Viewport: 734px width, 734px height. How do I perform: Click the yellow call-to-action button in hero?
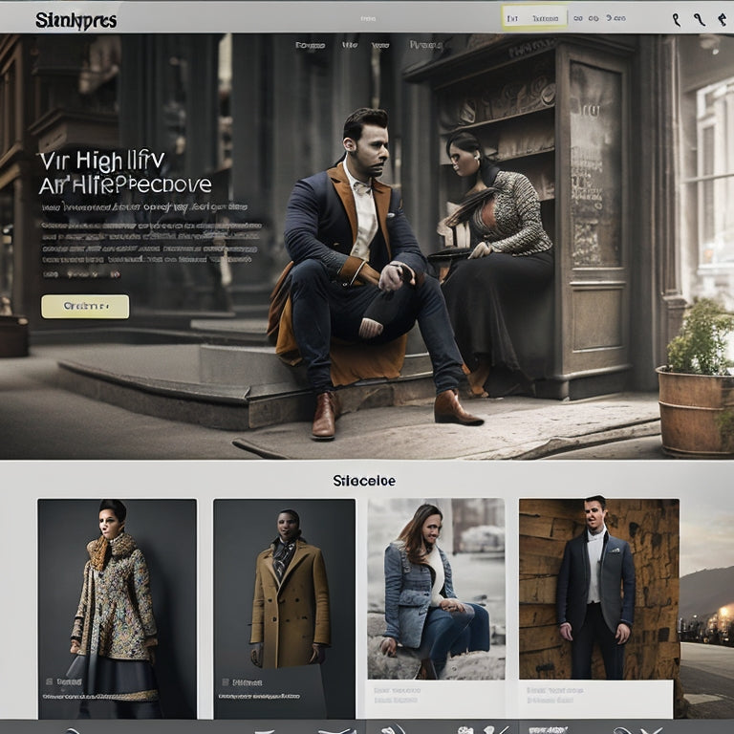(x=85, y=306)
